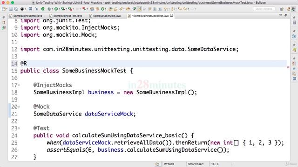The width and height of the screenshot is (298, 167).
Task: Click the Open Type icon
Action: tap(110, 9)
